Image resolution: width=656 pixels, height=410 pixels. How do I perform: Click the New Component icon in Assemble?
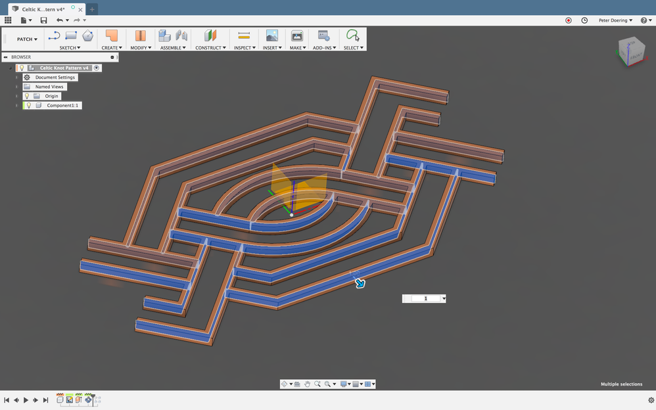point(164,35)
